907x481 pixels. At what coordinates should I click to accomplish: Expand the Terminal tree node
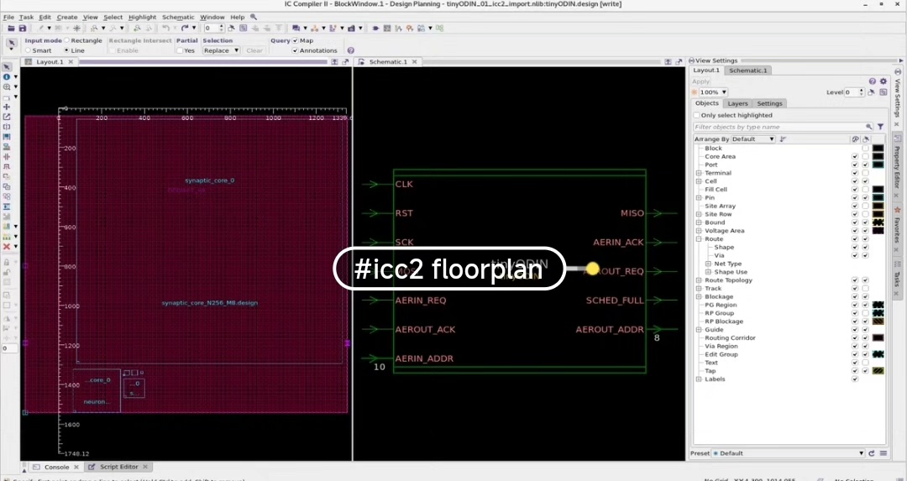[x=699, y=173]
